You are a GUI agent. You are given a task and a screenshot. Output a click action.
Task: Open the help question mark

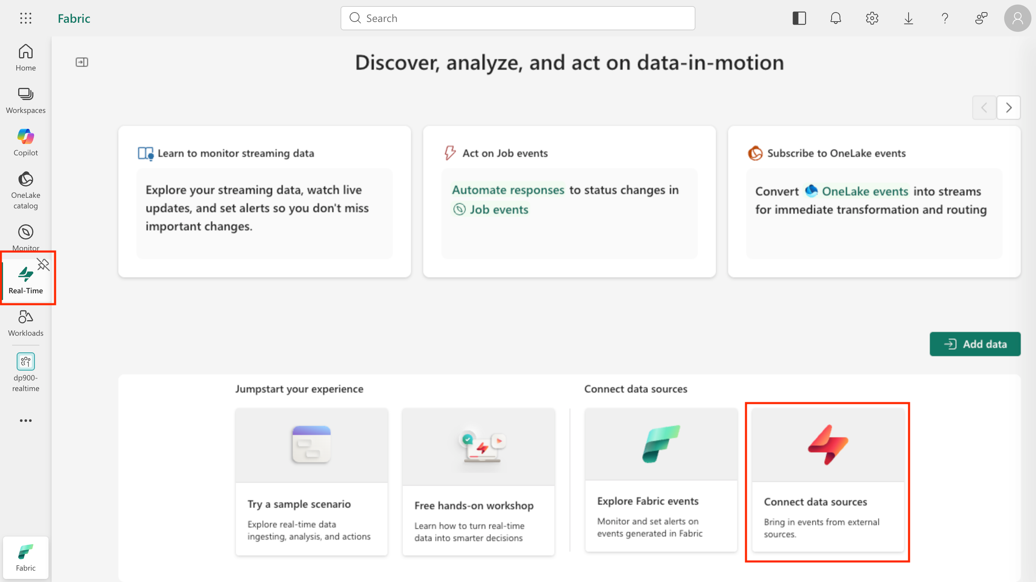(x=945, y=18)
